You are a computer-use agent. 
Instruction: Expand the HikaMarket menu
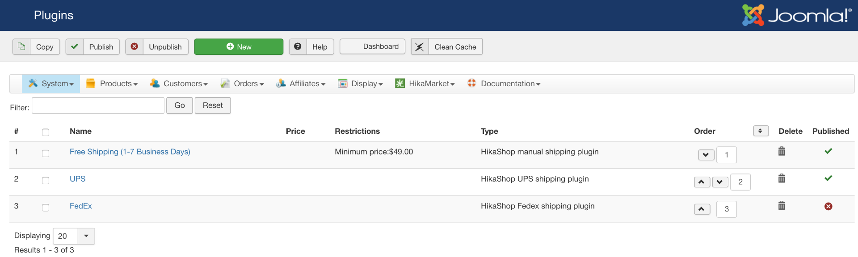coord(425,84)
